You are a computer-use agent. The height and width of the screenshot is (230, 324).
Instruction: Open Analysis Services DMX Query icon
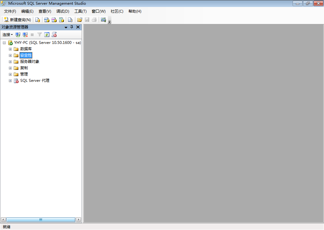pos(54,20)
